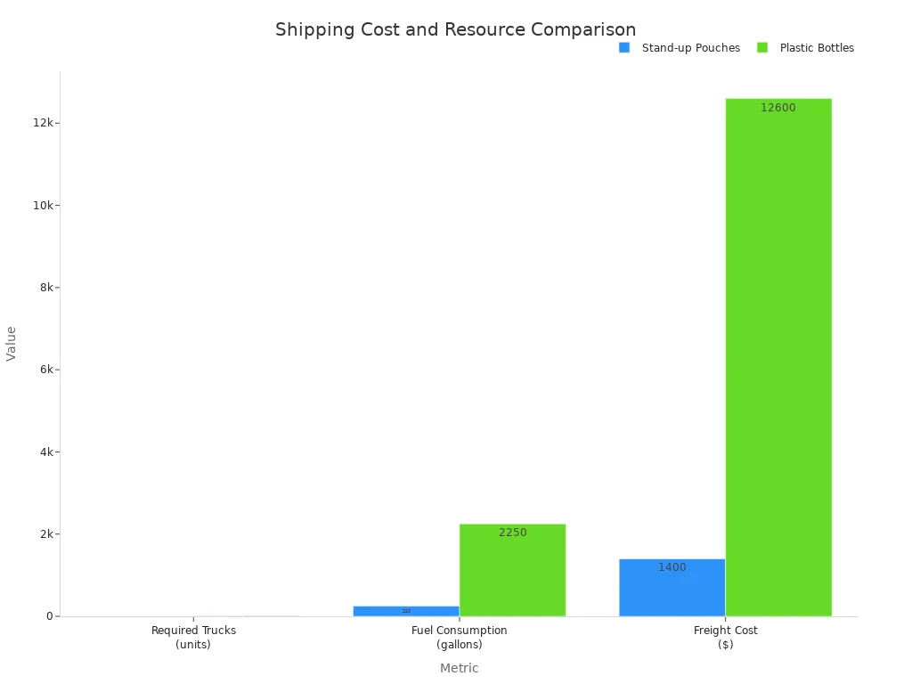This screenshot has width=912, height=684.
Task: Click the 1400 data label
Action: click(672, 567)
